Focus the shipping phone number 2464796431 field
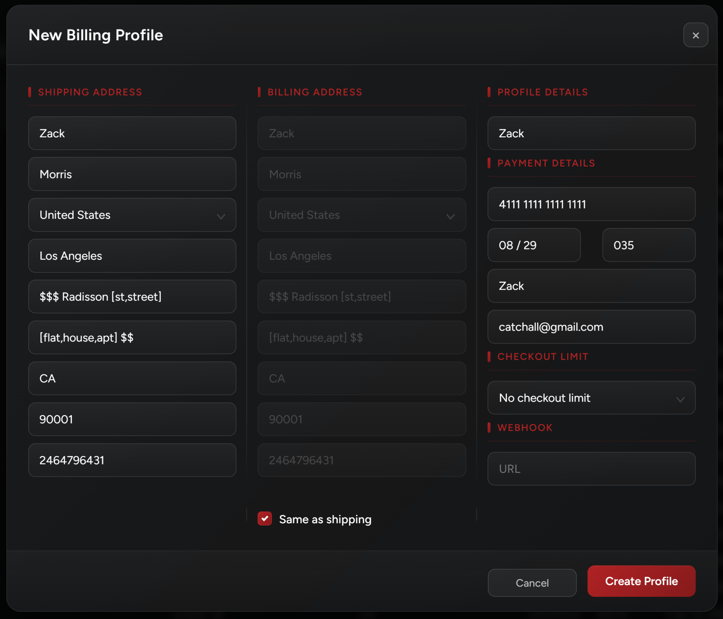The height and width of the screenshot is (619, 723). click(132, 460)
